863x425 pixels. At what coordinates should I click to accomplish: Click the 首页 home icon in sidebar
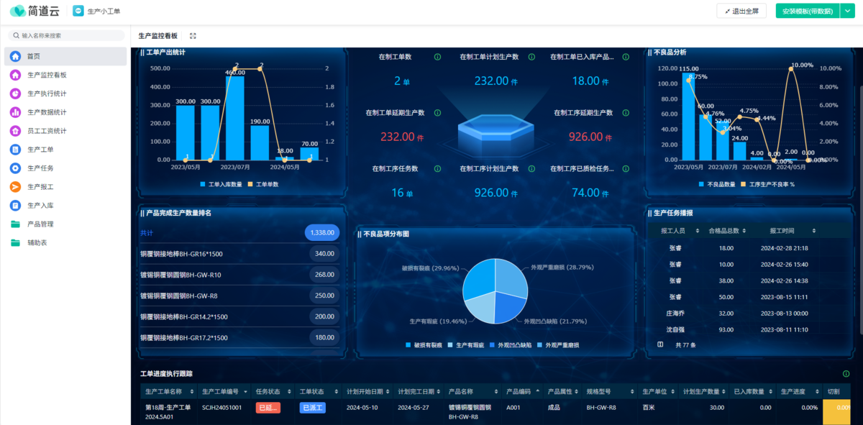click(x=15, y=56)
